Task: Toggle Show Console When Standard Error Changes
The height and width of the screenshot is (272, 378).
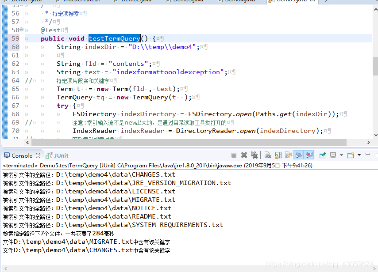Action: (309, 155)
